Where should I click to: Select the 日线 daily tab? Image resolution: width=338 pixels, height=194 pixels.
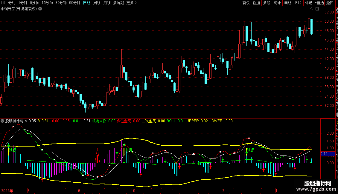(x=87, y=3)
